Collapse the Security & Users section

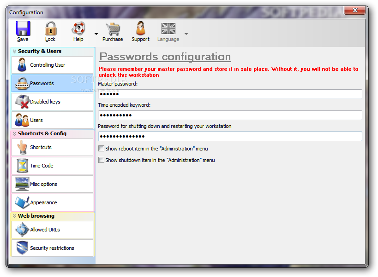[14, 51]
